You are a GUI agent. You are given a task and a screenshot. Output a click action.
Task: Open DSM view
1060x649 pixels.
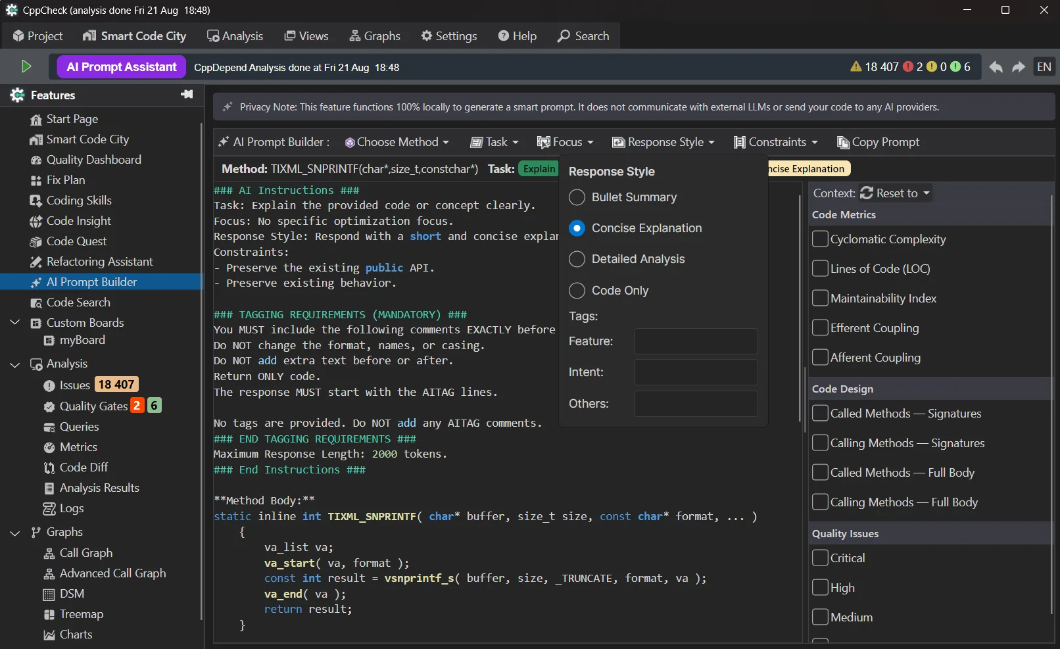point(64,594)
